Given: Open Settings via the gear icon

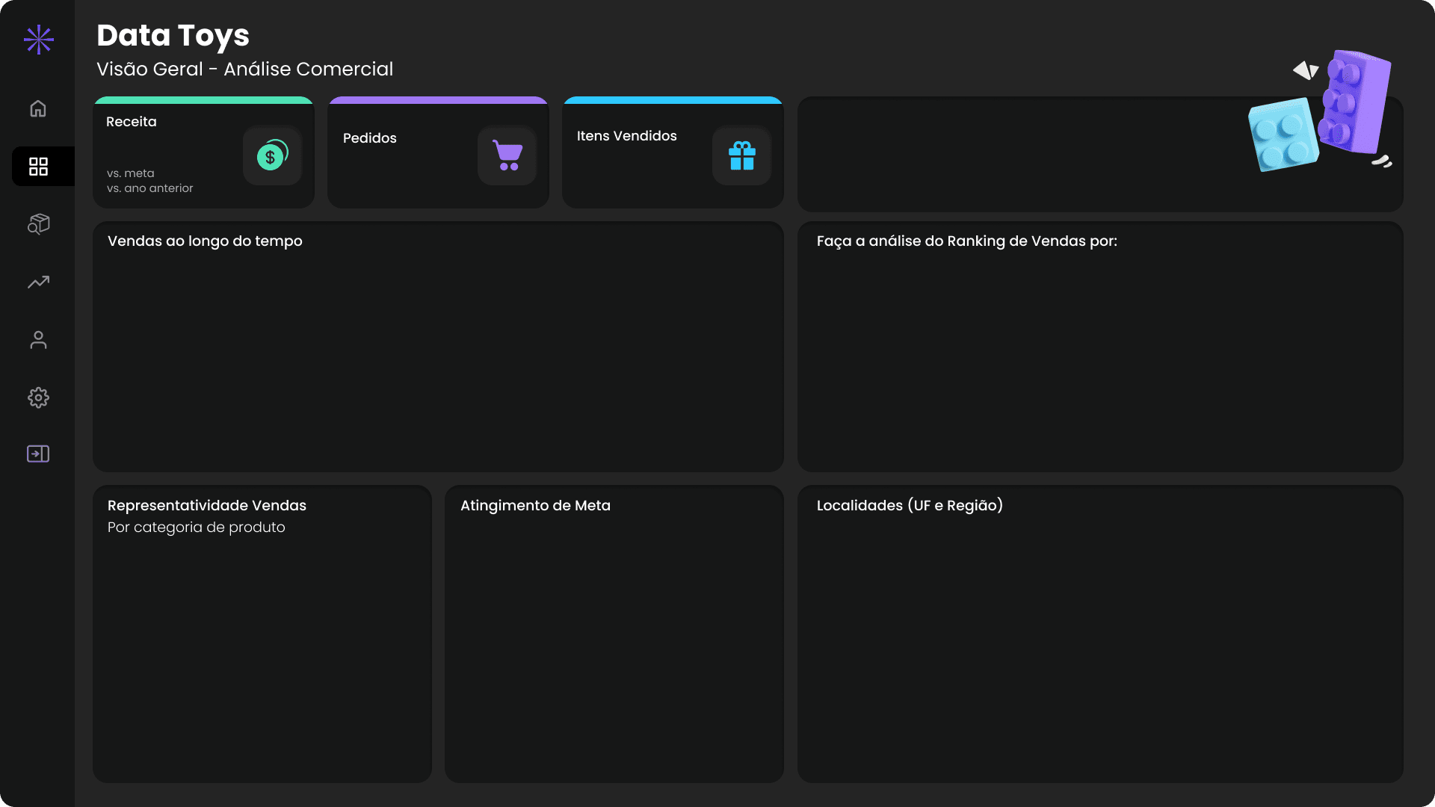Looking at the screenshot, I should 37,398.
